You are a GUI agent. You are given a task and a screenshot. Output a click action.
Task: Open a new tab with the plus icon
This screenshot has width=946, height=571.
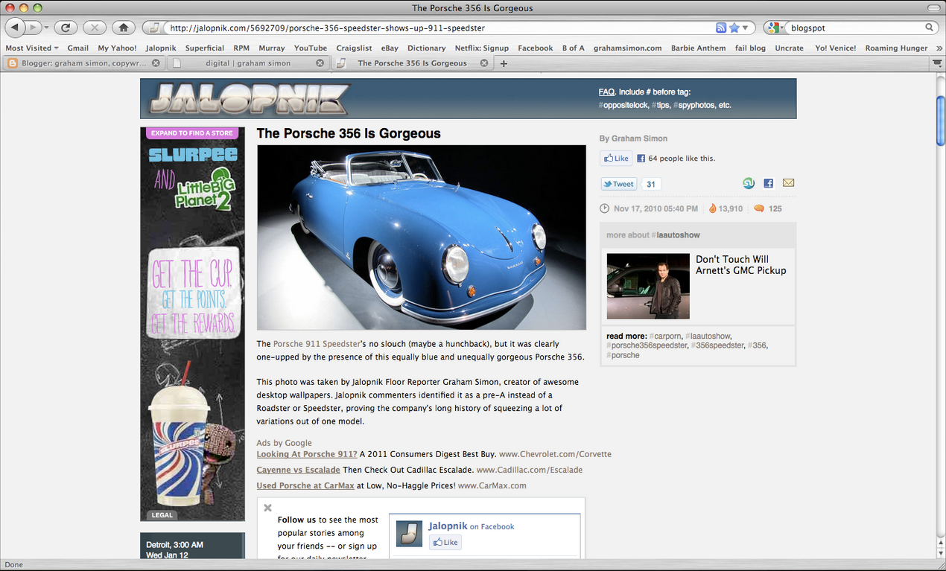(x=505, y=63)
